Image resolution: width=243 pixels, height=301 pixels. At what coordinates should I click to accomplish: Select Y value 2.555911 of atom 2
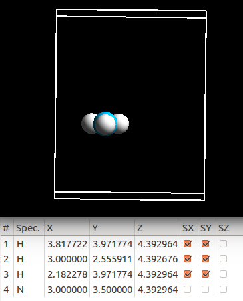(x=113, y=259)
